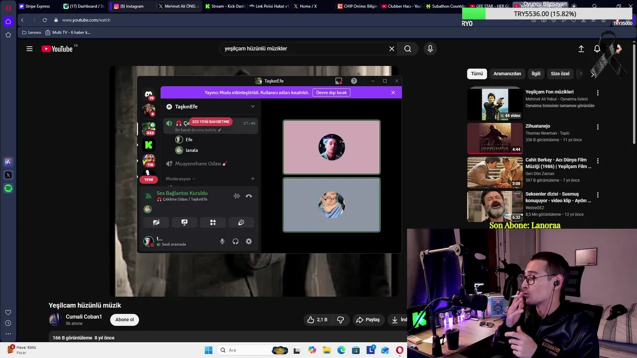The image size is (637, 358).
Task: Clear the YouTube search text
Action: (392, 49)
